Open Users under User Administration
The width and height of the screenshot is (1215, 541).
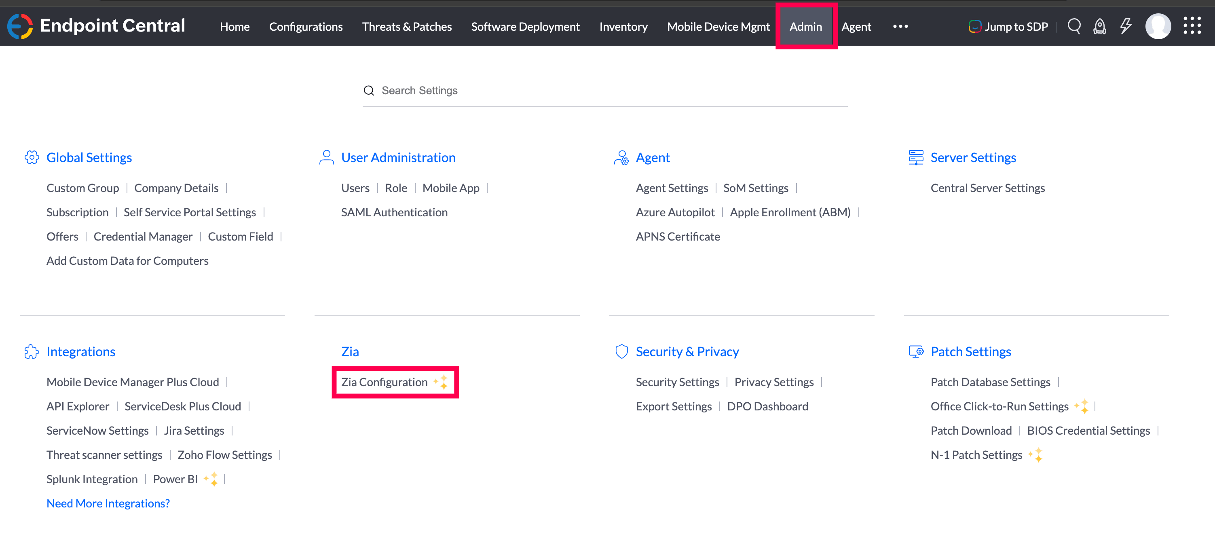pyautogui.click(x=355, y=188)
